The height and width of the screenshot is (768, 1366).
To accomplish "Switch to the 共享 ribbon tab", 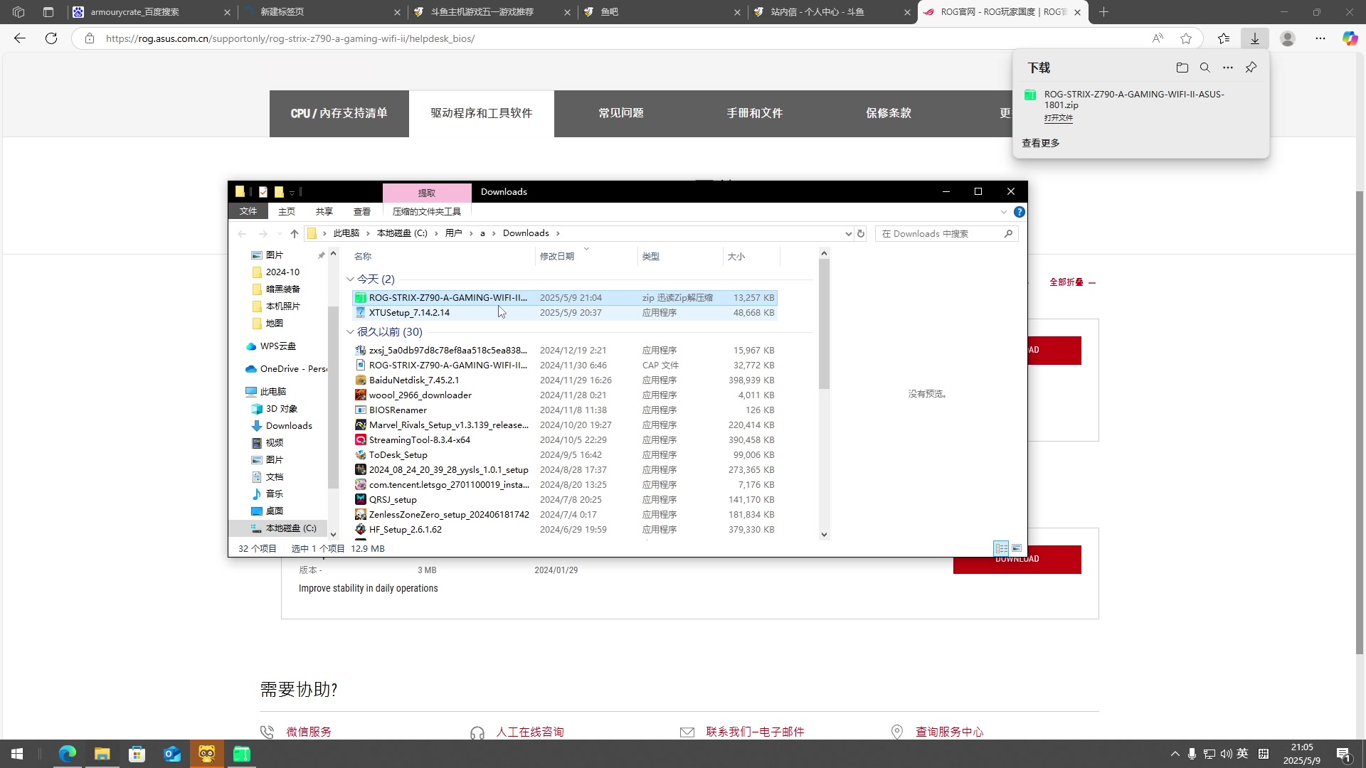I will [324, 211].
